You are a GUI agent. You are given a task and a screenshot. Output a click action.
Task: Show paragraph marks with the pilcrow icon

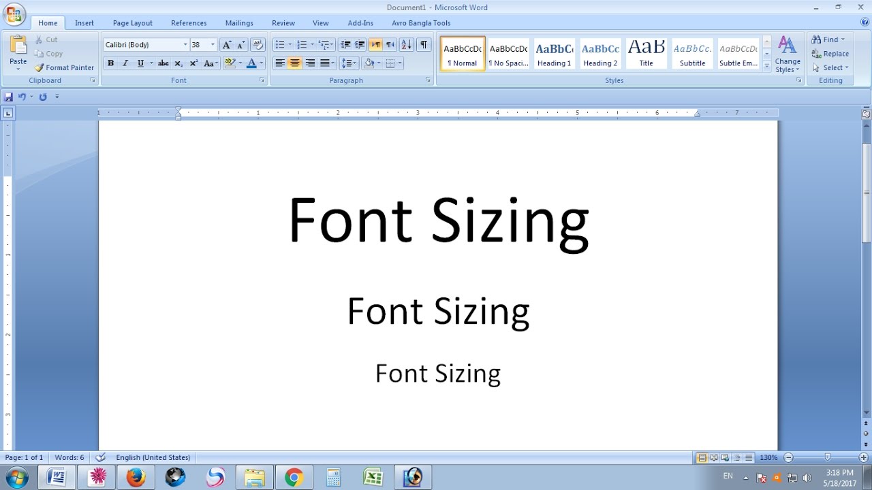[424, 45]
